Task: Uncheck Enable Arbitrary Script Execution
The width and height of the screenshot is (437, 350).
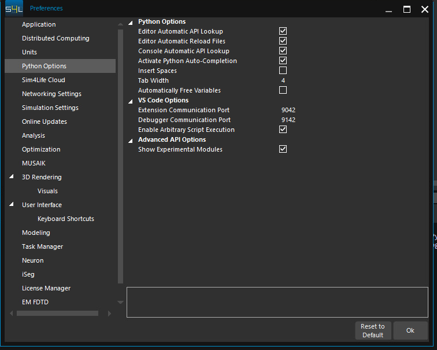Action: 283,130
